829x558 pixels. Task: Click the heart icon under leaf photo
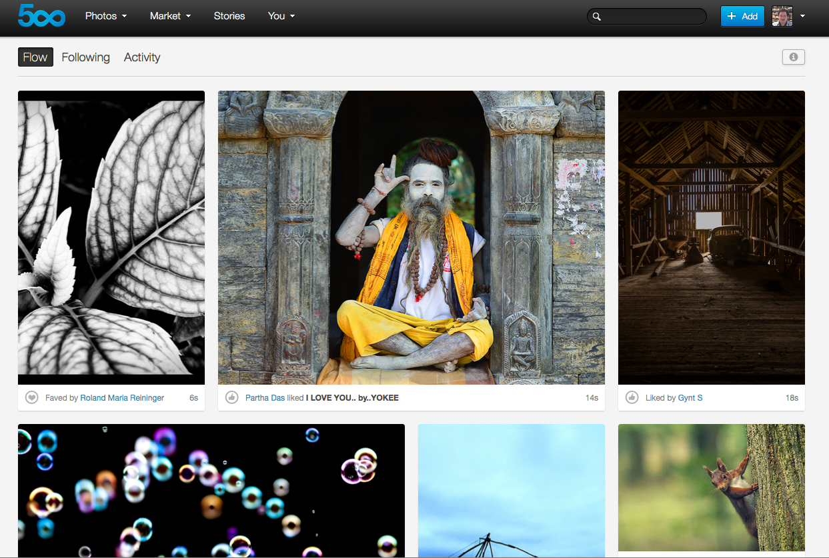[x=31, y=398]
